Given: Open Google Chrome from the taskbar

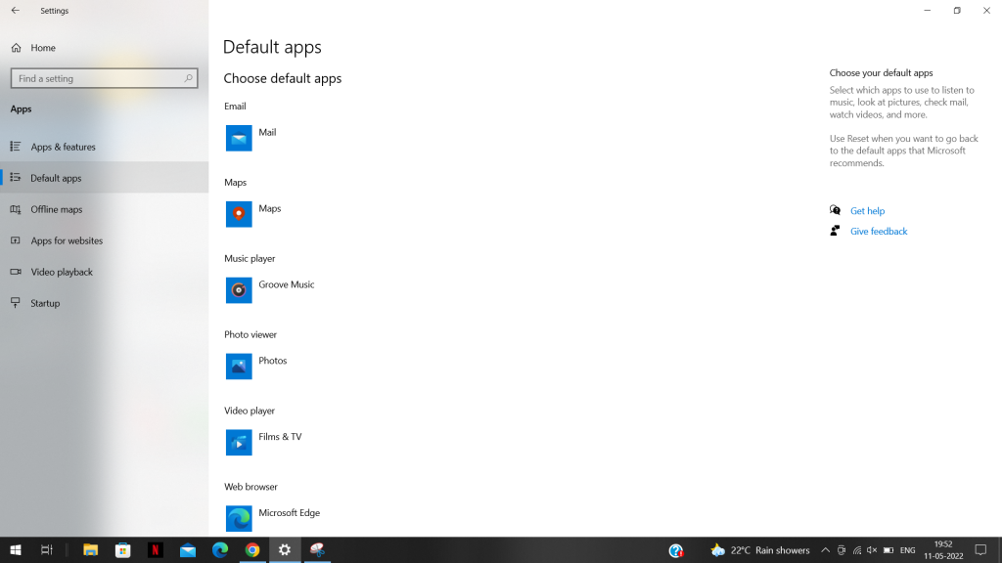Looking at the screenshot, I should point(251,549).
